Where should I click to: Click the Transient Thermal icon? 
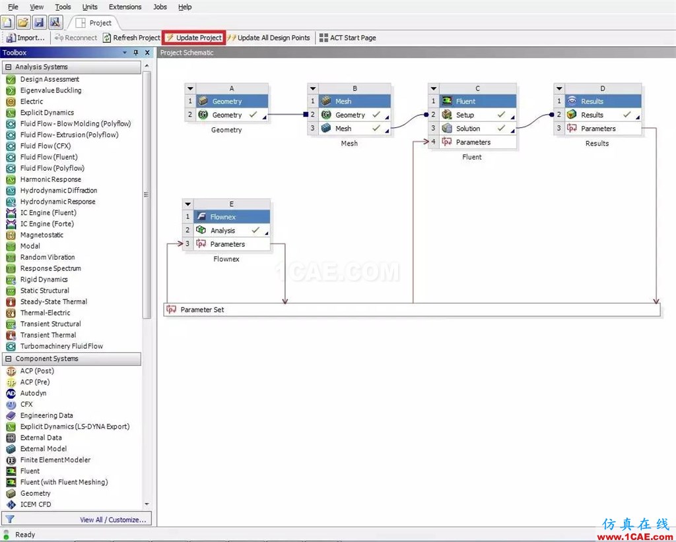tap(11, 335)
